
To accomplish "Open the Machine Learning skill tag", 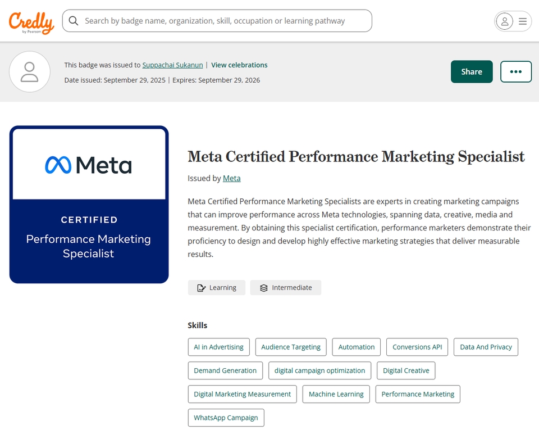I will tap(336, 394).
